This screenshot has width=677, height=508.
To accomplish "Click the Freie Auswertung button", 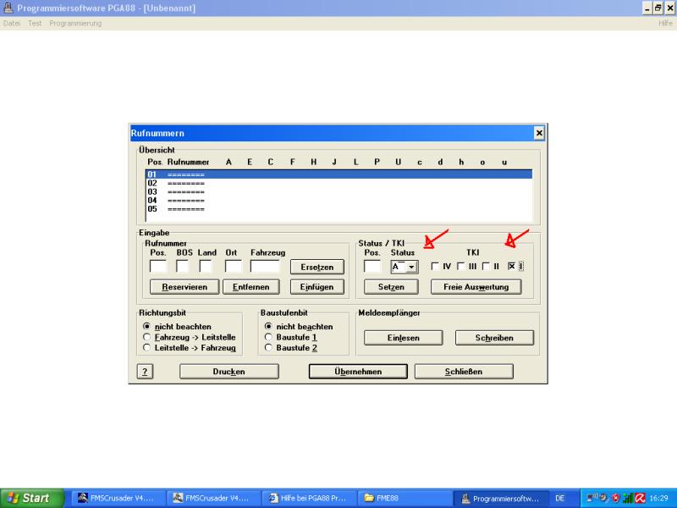I will click(x=476, y=287).
